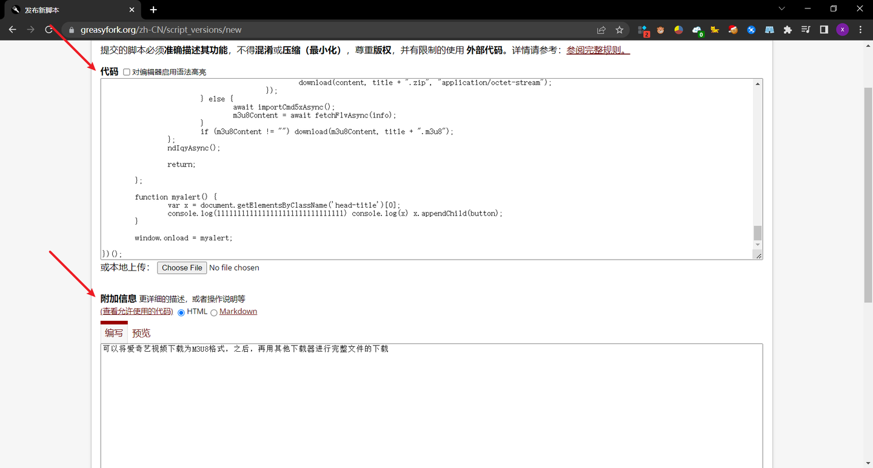Viewport: 873px width, 468px height.
Task: Close the 发布新脚本 tab
Action: pyautogui.click(x=132, y=10)
